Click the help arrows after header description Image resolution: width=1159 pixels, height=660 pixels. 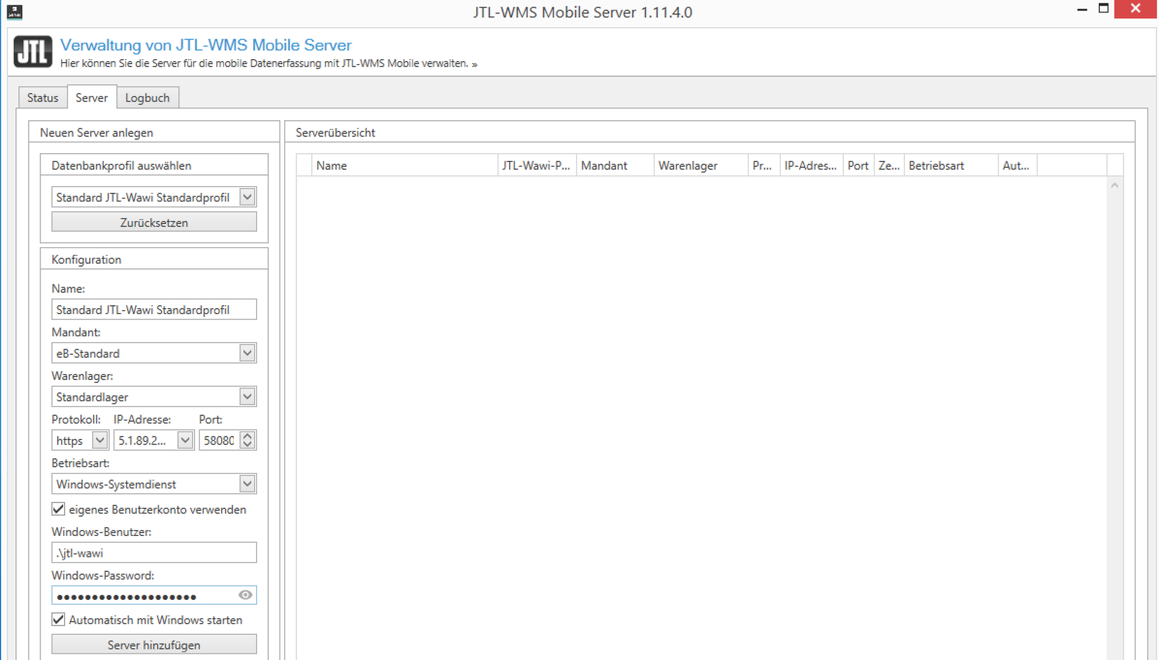click(474, 64)
